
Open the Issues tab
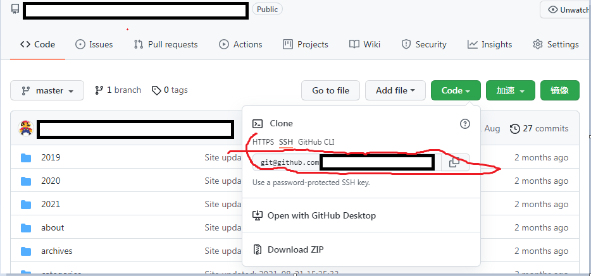(x=94, y=44)
